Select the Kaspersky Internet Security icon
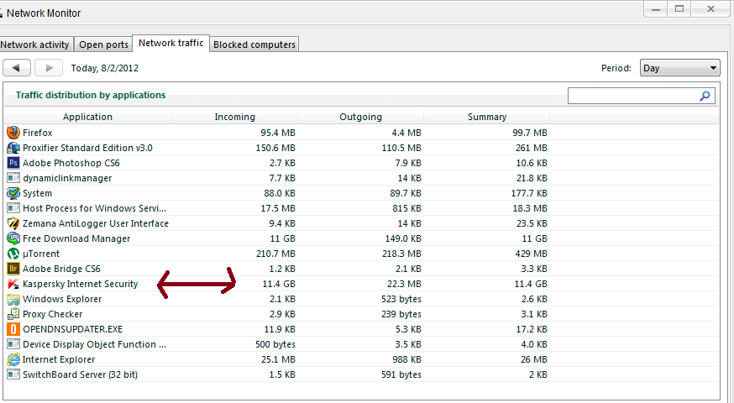Image resolution: width=734 pixels, height=403 pixels. pyautogui.click(x=13, y=284)
